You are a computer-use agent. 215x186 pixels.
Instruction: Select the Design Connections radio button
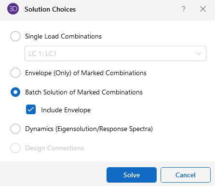click(15, 148)
